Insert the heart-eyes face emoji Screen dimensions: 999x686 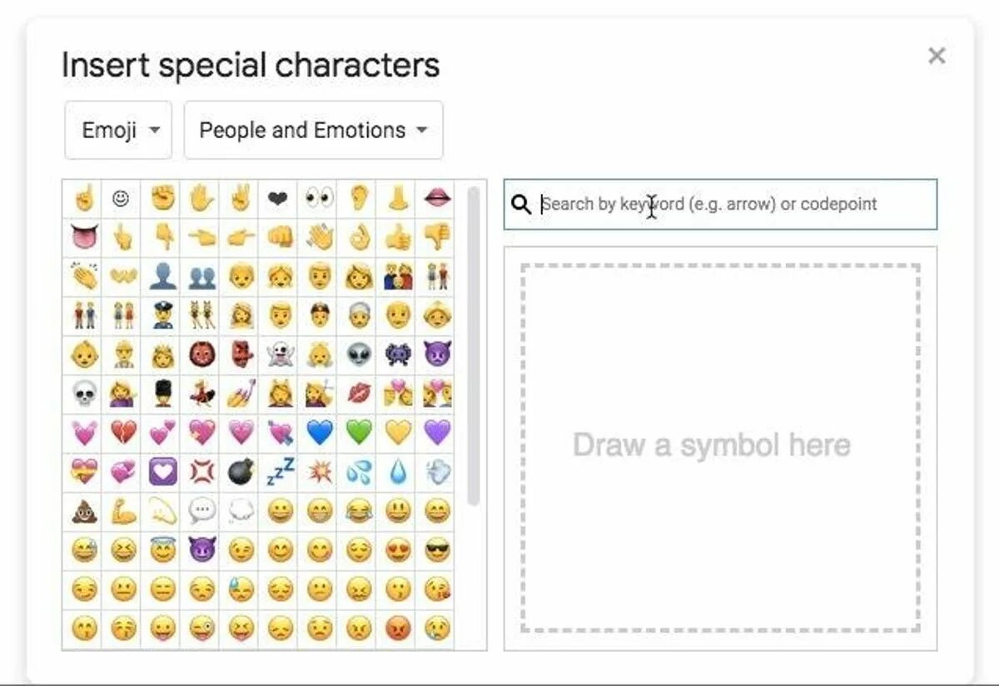coord(397,550)
